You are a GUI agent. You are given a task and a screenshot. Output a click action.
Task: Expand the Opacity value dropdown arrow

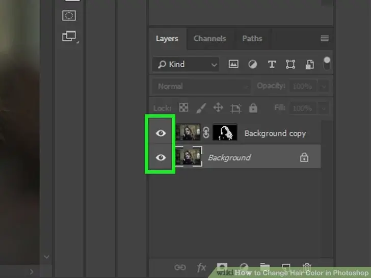(324, 86)
